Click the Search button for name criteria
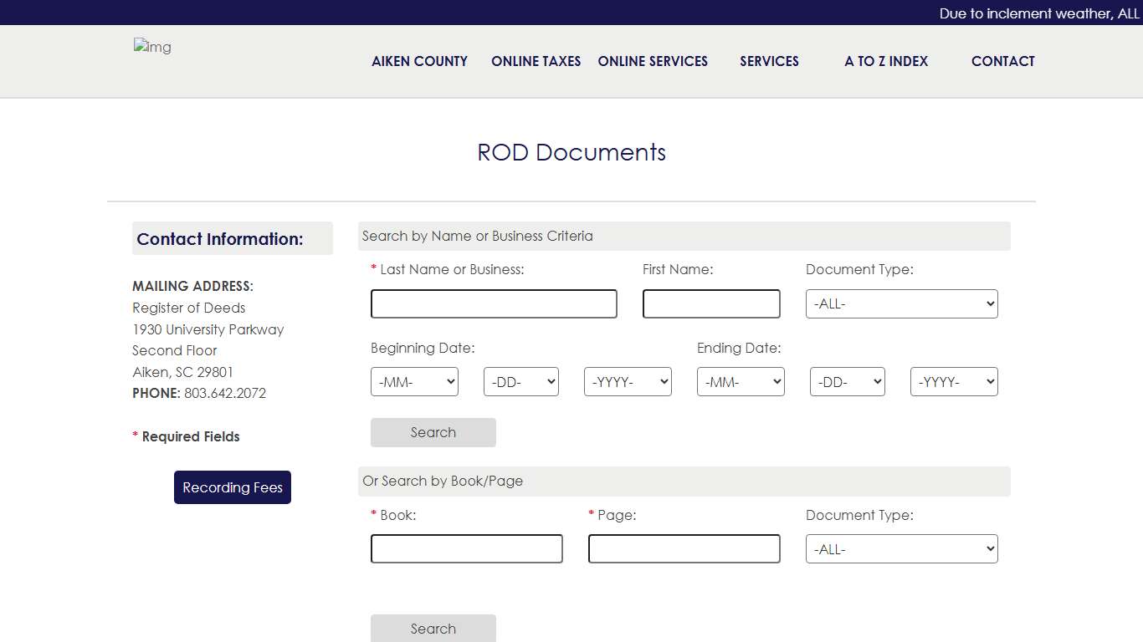 click(433, 432)
